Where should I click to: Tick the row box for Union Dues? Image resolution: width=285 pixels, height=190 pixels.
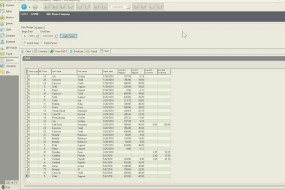point(26,107)
